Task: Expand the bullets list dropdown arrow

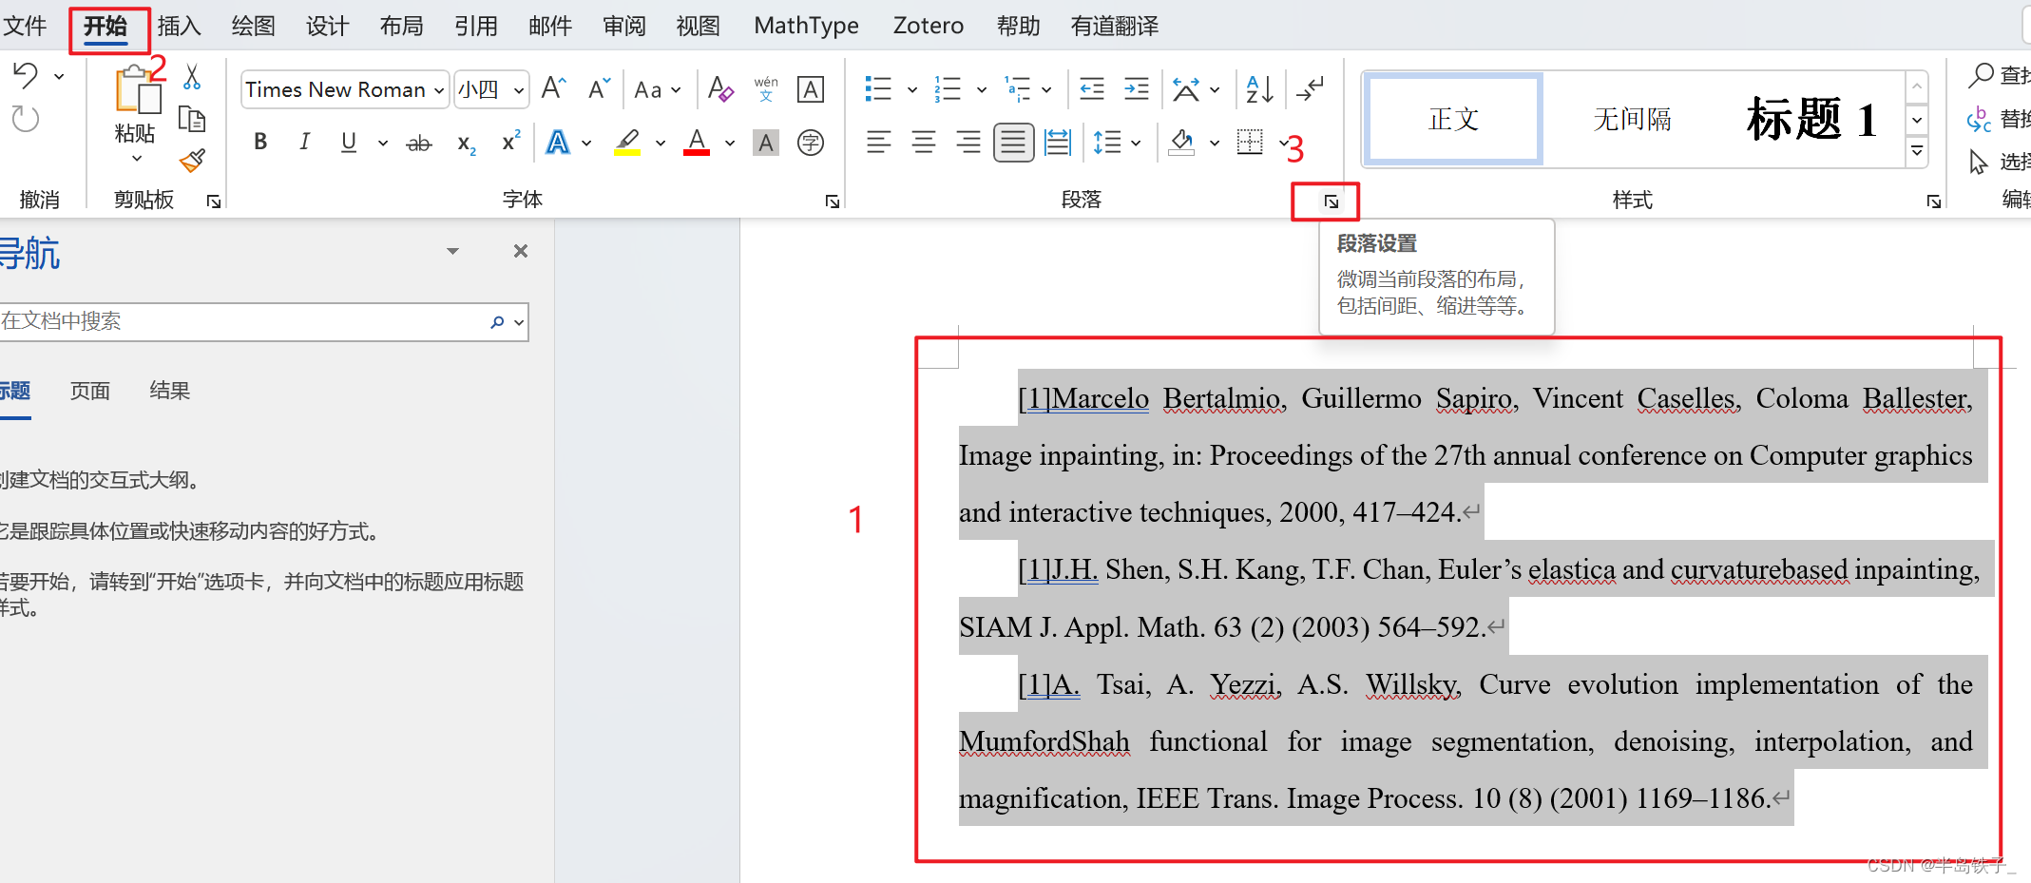Action: coord(912,90)
